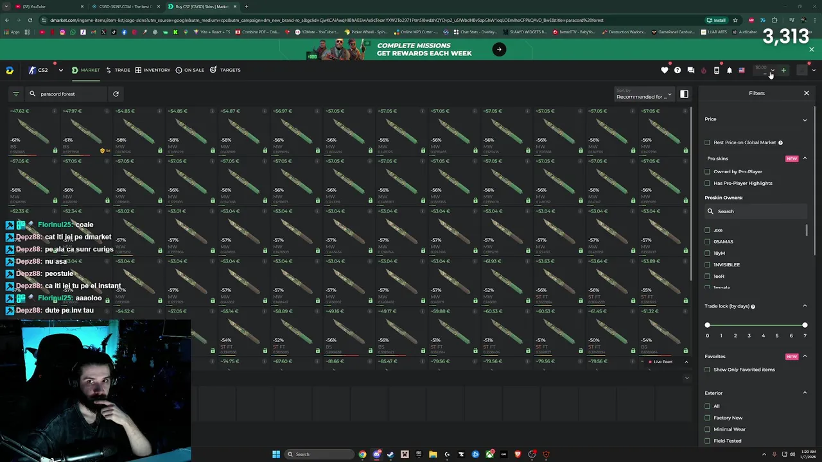Screen dimensions: 822x462
Task: Open the help question mark icon
Action: point(678,70)
